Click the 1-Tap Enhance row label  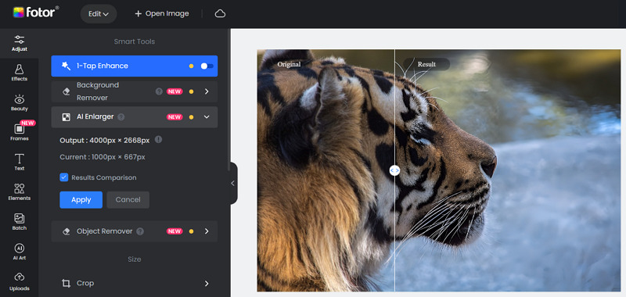(x=103, y=66)
